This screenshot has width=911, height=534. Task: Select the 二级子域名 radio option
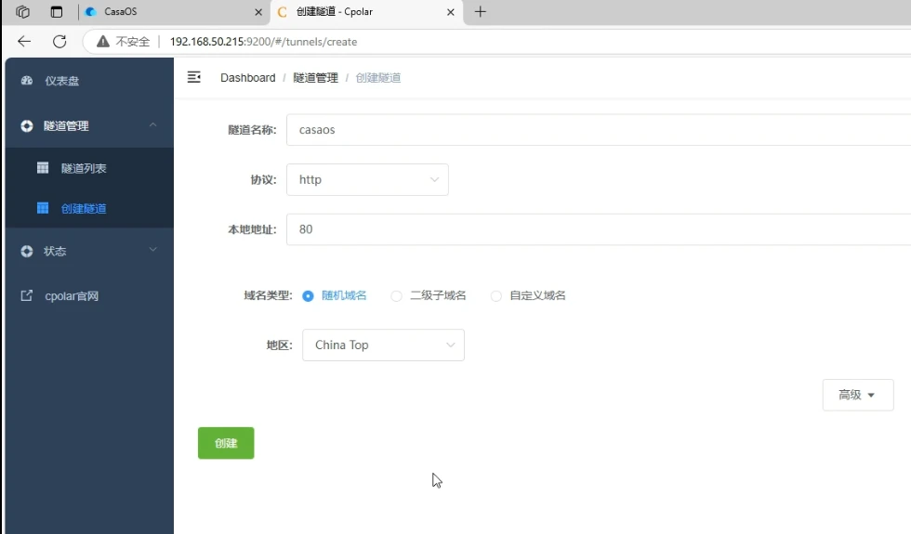point(396,296)
